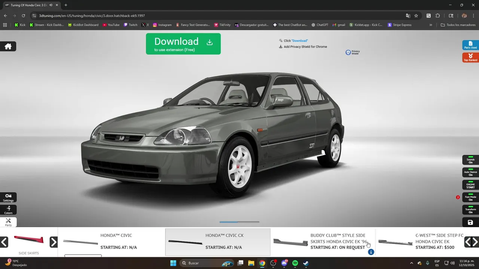The height and width of the screenshot is (269, 479).
Task: Open Steam from the taskbar
Action: click(x=306, y=263)
